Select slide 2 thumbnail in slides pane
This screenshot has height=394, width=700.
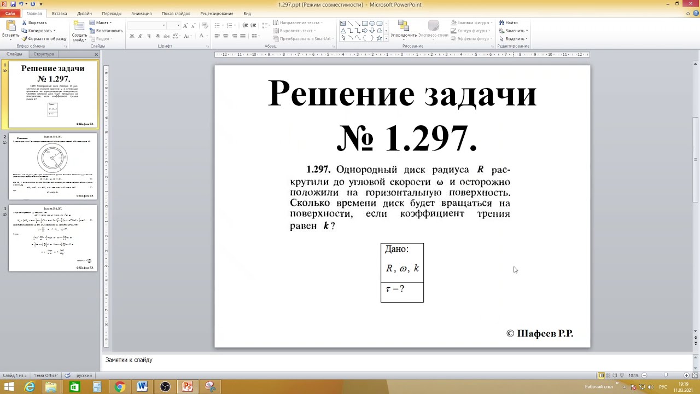coord(52,166)
